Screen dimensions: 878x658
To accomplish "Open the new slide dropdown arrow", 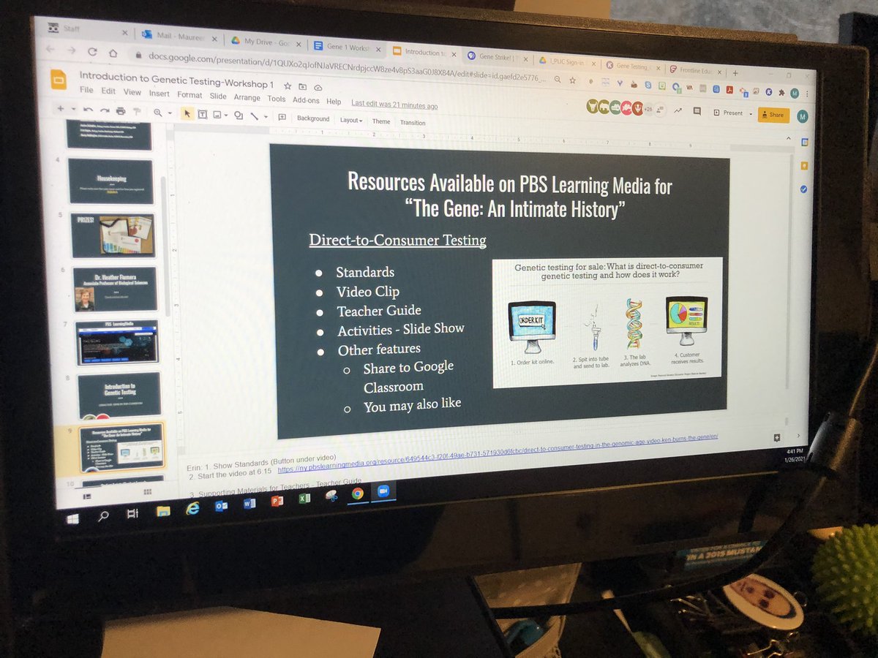I will pyautogui.click(x=73, y=110).
